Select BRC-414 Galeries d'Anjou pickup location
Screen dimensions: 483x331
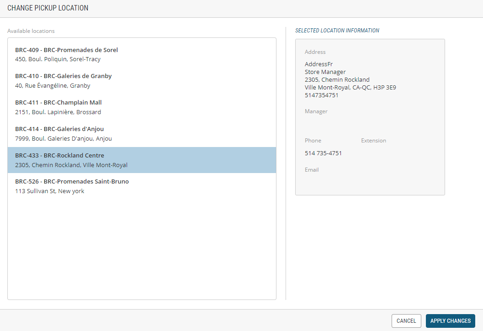click(142, 134)
